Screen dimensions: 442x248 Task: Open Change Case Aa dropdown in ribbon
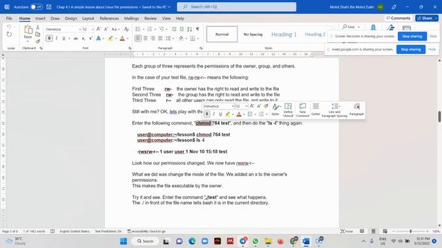pyautogui.click(x=115, y=29)
